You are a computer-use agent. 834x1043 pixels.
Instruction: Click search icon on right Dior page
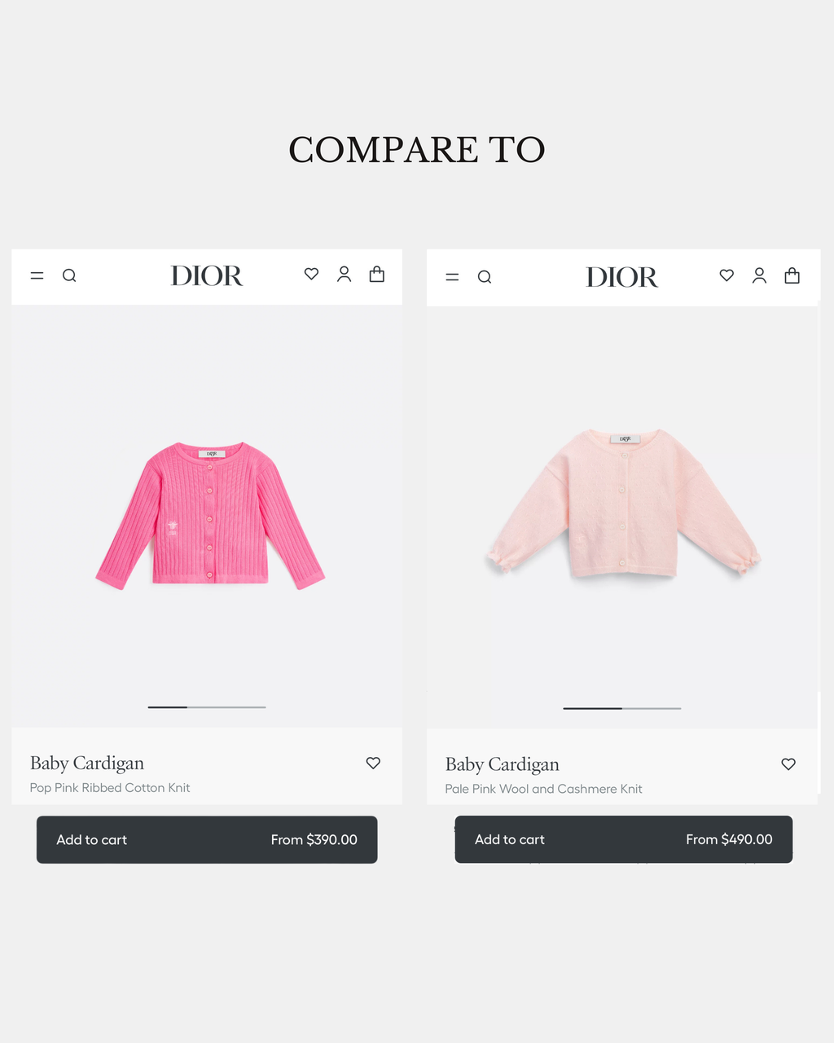click(x=485, y=277)
